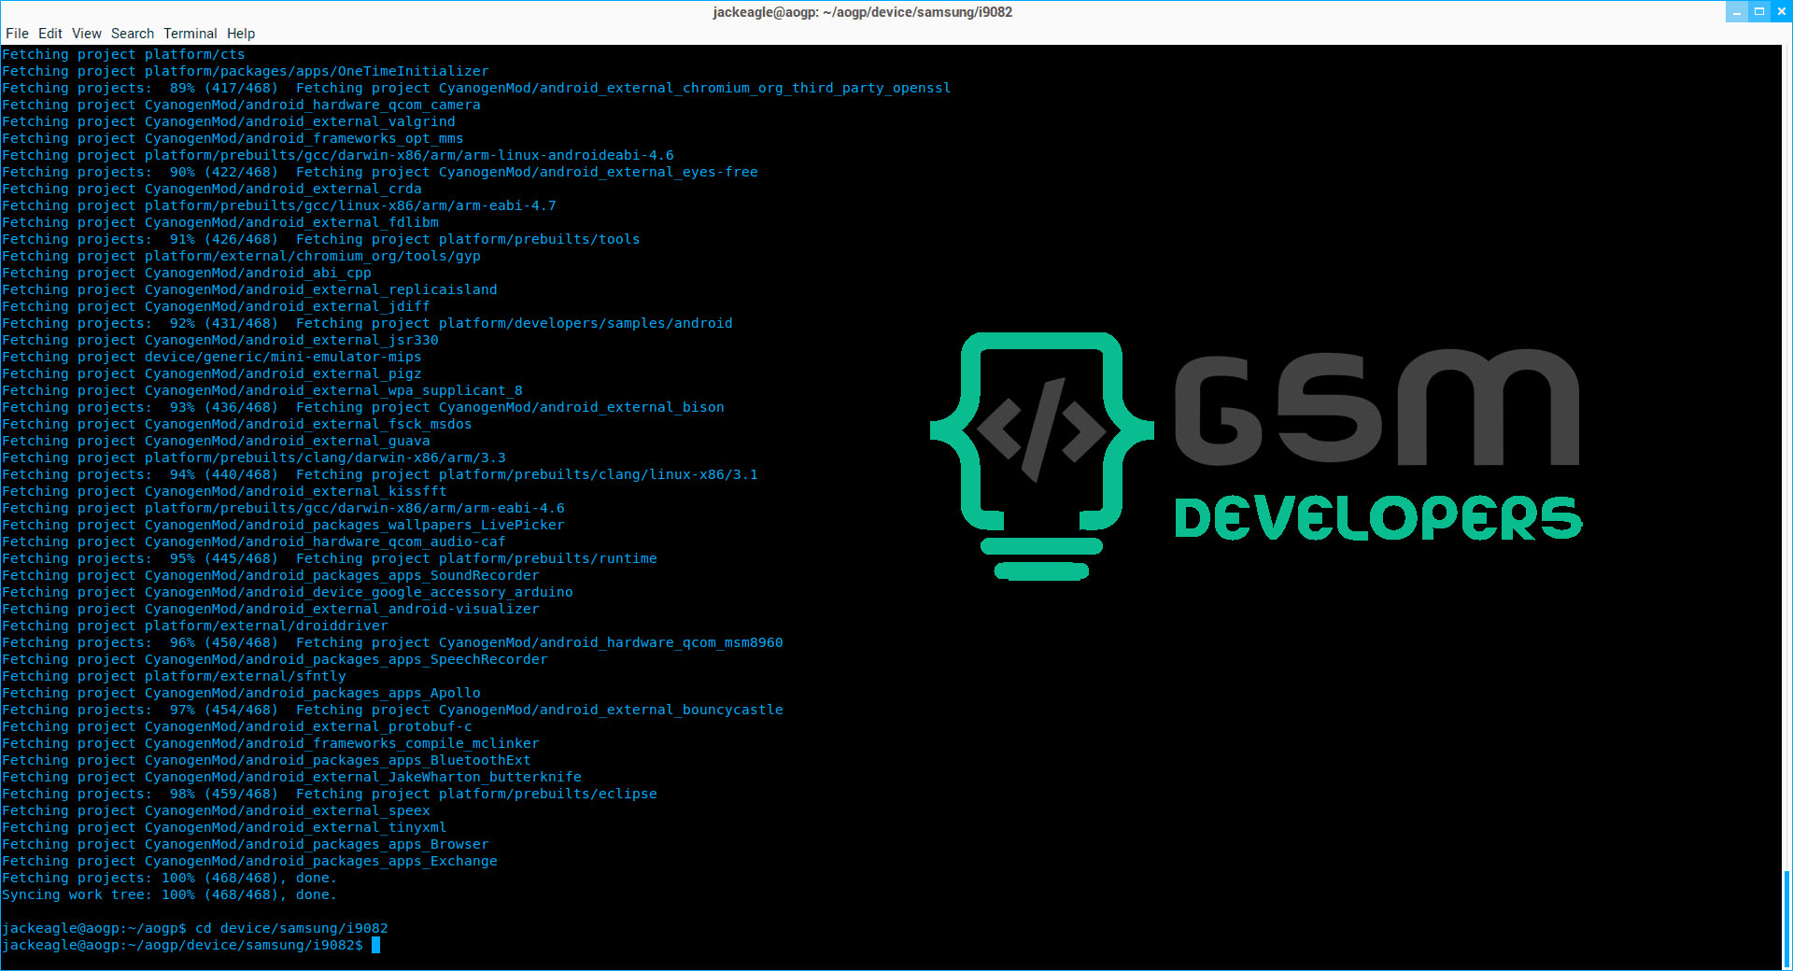Viewport: 1793px width, 971px height.
Task: Click the wallpapers_LivePicker line
Action: [x=283, y=526]
